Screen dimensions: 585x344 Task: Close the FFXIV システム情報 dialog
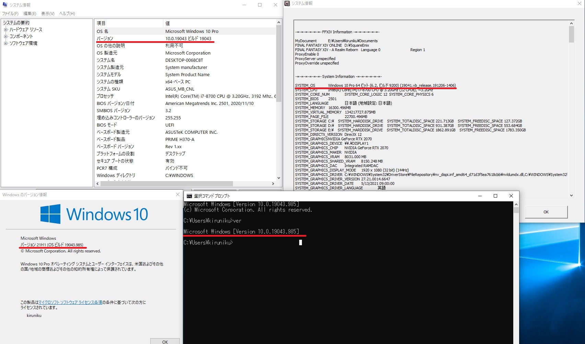[580, 3]
